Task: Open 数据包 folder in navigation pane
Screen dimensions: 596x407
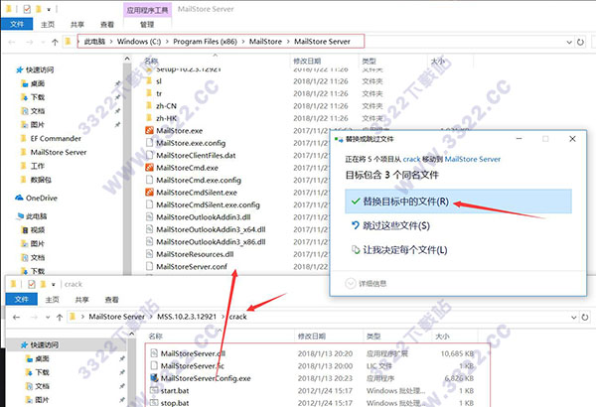Action: [x=41, y=180]
